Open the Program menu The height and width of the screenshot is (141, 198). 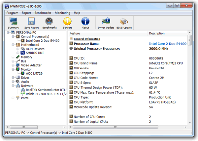[12, 13]
